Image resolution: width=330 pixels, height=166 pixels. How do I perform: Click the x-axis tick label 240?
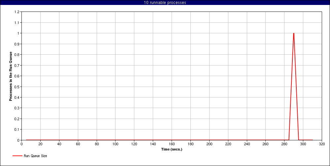click(247, 144)
